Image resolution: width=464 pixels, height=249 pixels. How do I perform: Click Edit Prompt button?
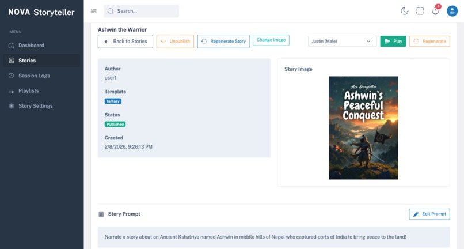[429, 214]
